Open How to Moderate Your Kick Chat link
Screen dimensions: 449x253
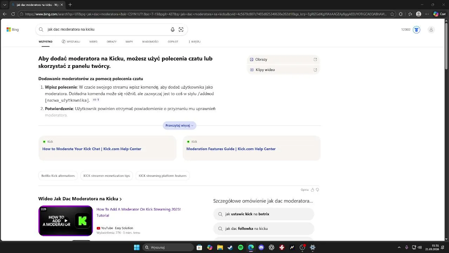pos(92,149)
